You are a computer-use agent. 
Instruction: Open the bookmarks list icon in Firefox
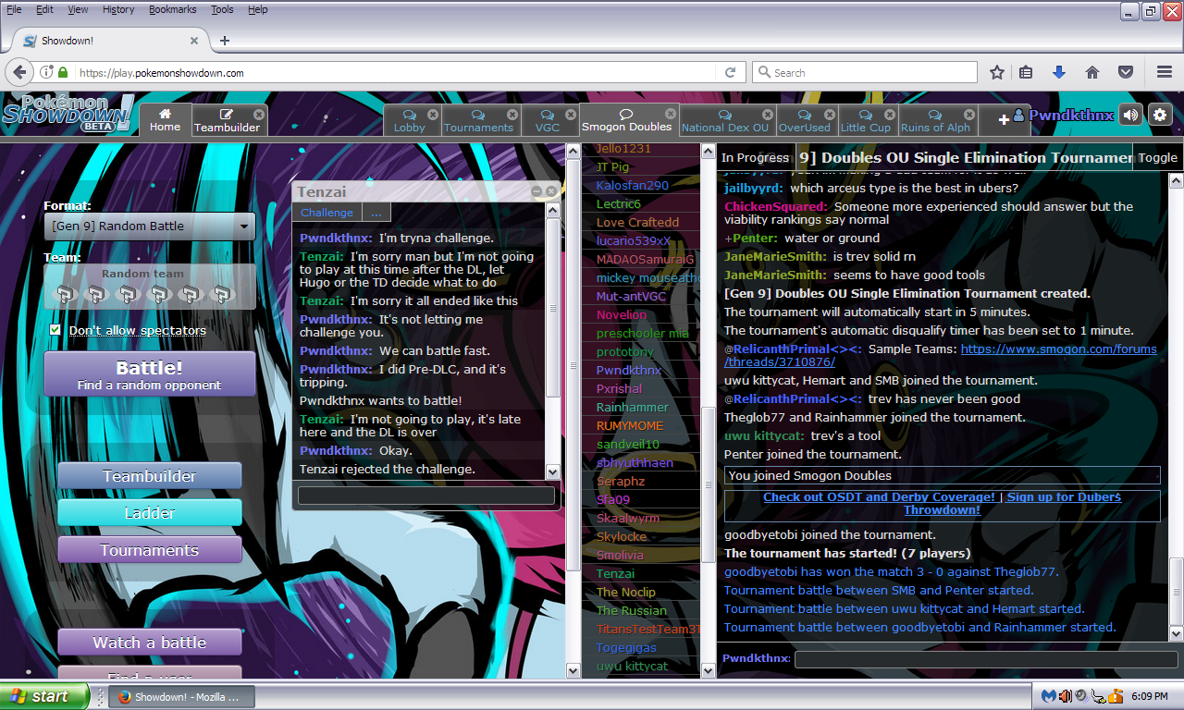tap(1026, 72)
